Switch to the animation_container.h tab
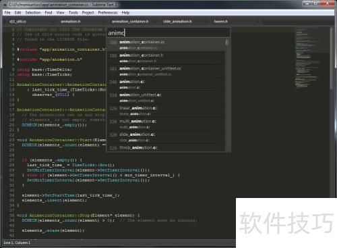 coord(130,22)
